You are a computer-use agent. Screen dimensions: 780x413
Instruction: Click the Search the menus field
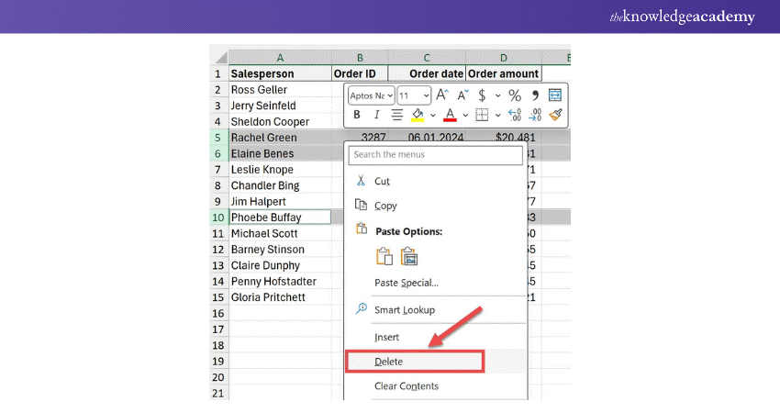(x=436, y=155)
